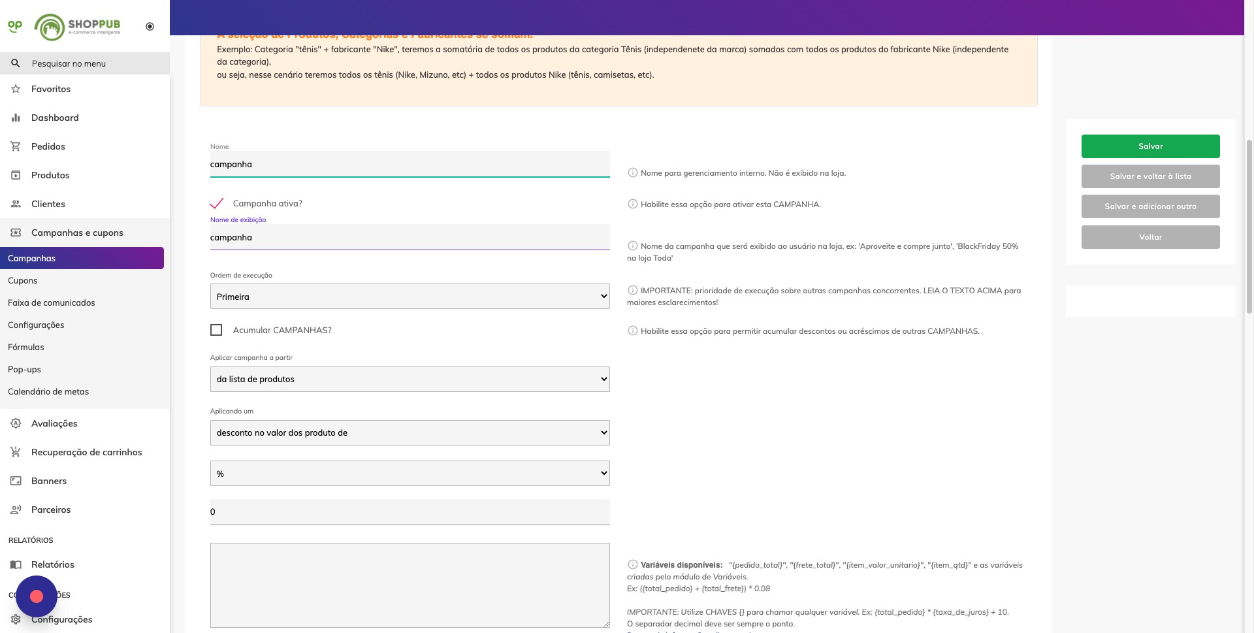Click info icon beside 'Nome da campanha' help

632,246
